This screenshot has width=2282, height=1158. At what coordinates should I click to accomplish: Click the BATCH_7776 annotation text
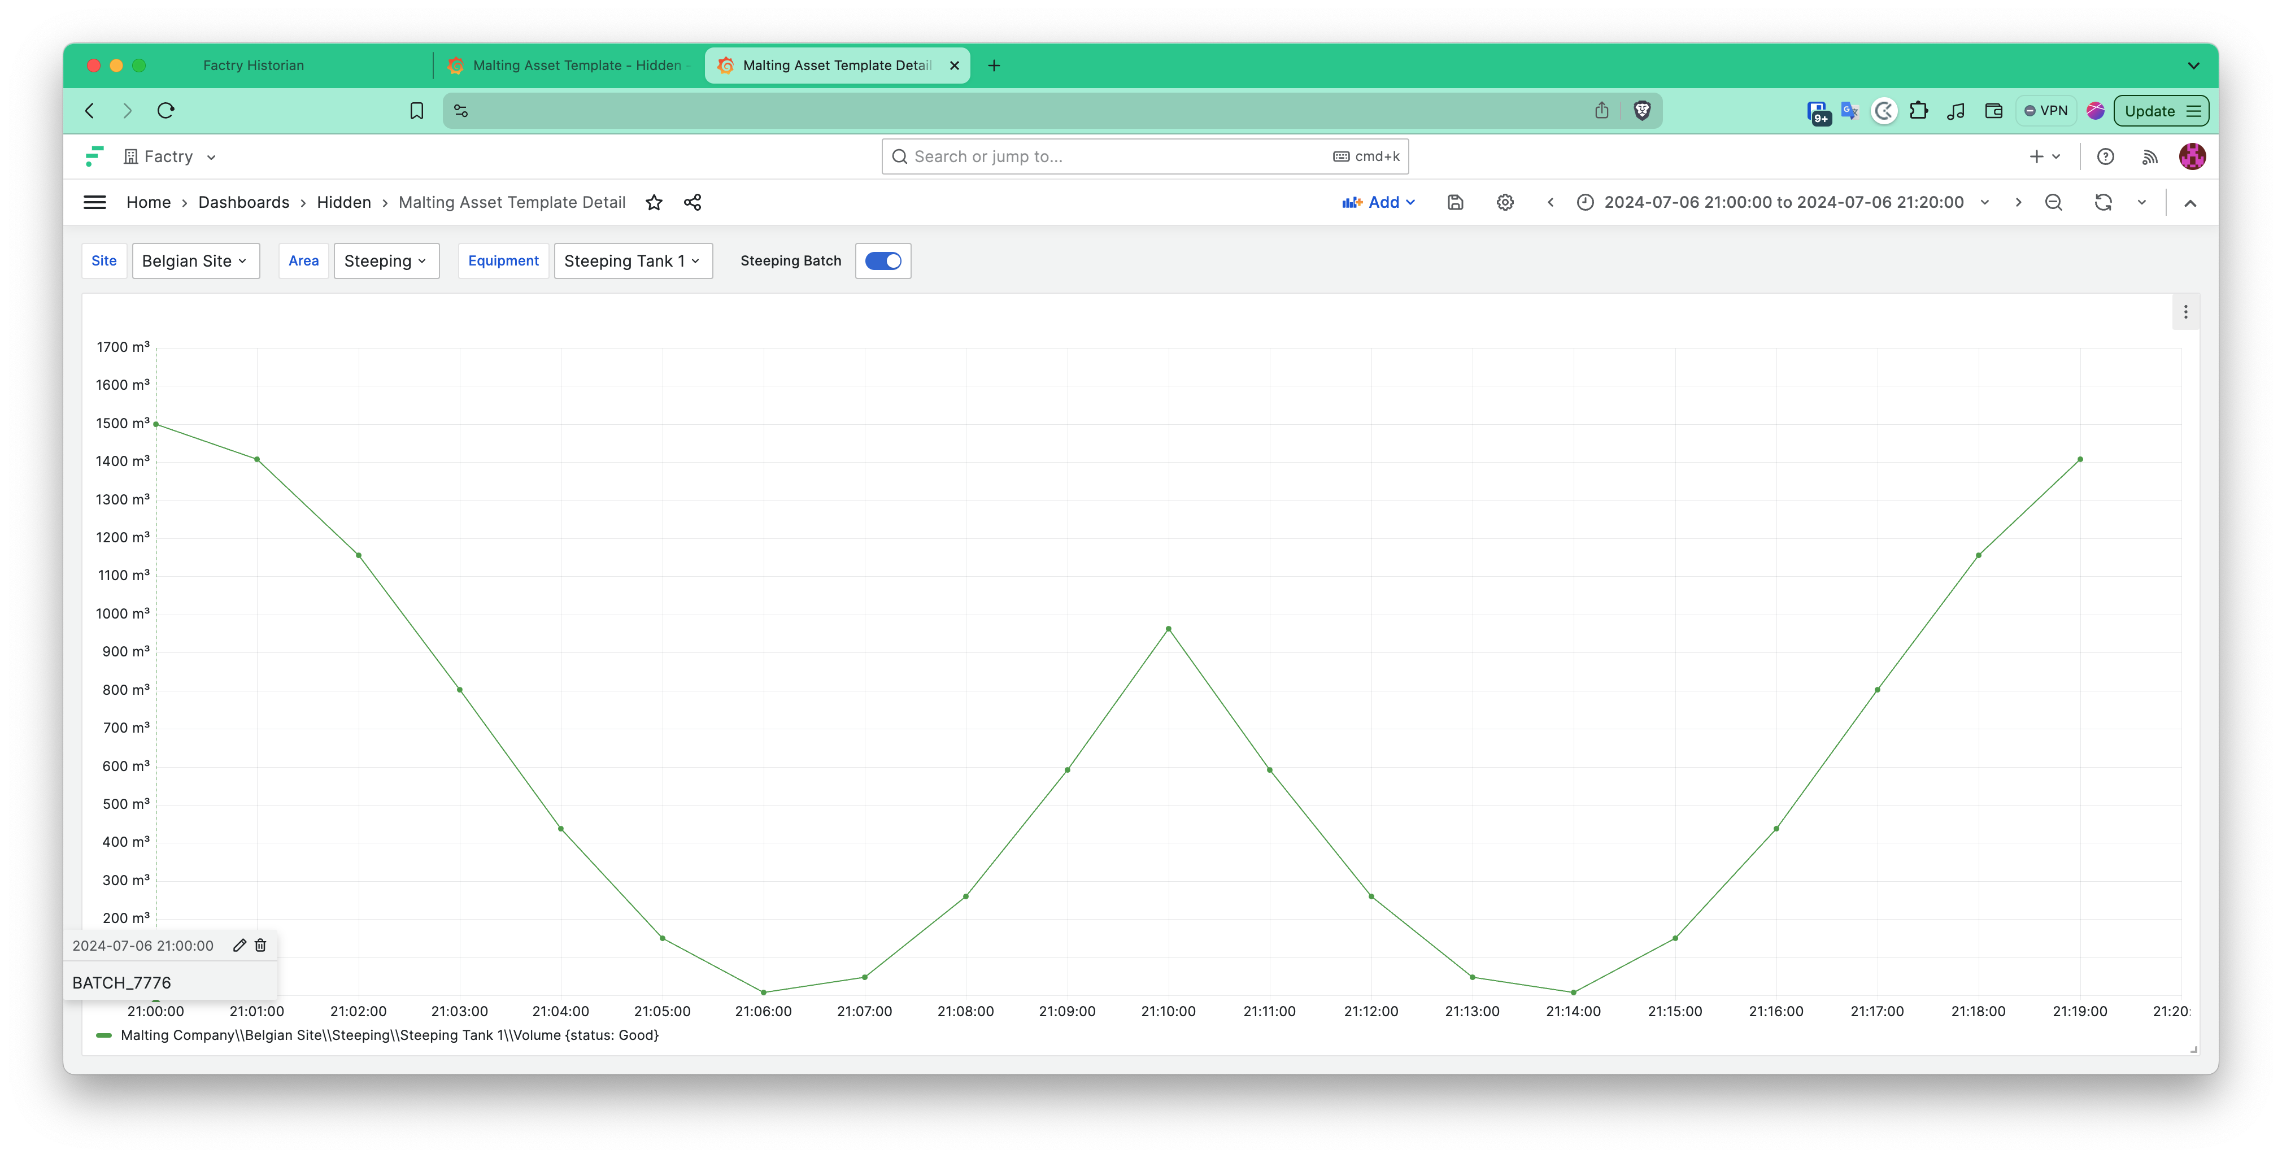click(x=121, y=982)
